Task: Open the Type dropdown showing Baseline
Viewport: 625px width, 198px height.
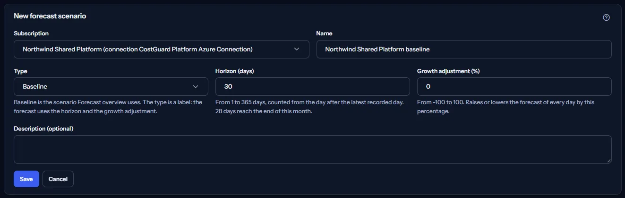Action: click(111, 87)
